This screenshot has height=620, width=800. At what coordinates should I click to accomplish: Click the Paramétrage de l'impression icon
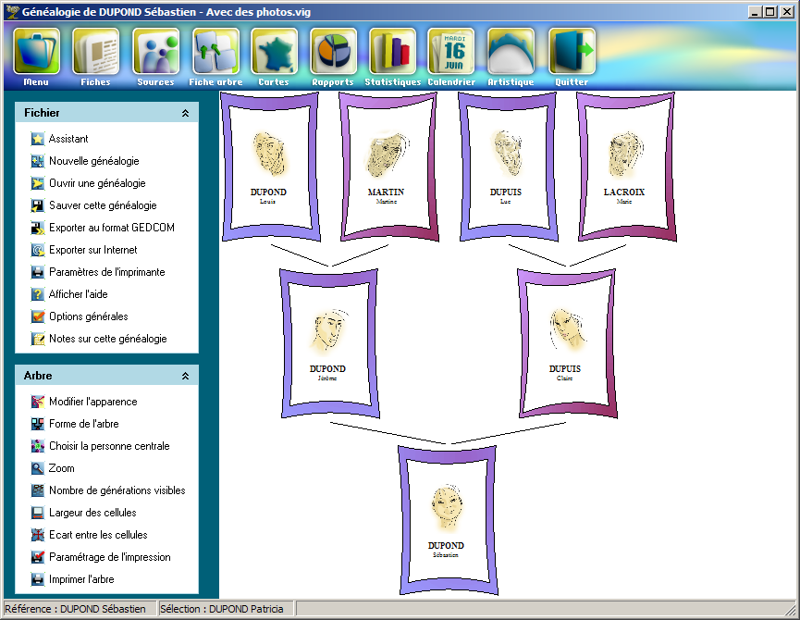tap(37, 557)
